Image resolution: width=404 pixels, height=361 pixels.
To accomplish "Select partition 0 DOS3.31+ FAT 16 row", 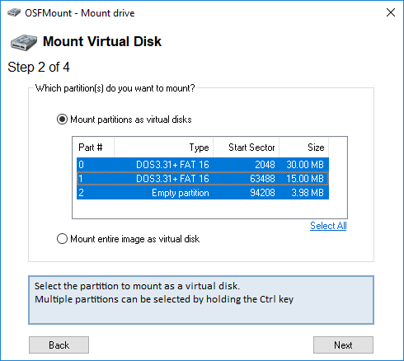I will point(203,165).
